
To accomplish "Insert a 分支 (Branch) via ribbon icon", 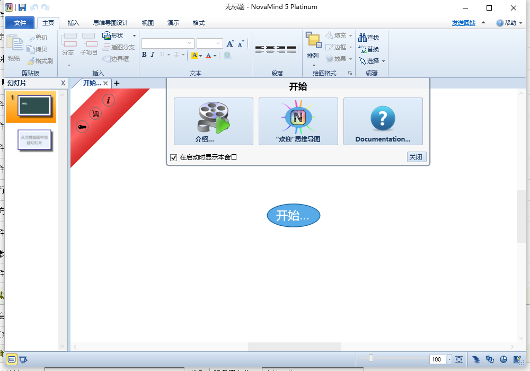I will tap(69, 40).
